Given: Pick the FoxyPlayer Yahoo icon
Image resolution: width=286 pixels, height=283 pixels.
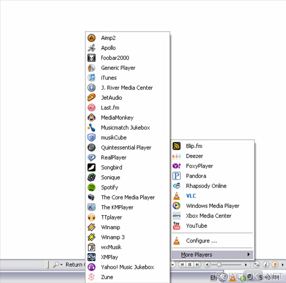Looking at the screenshot, I should click(x=176, y=166).
